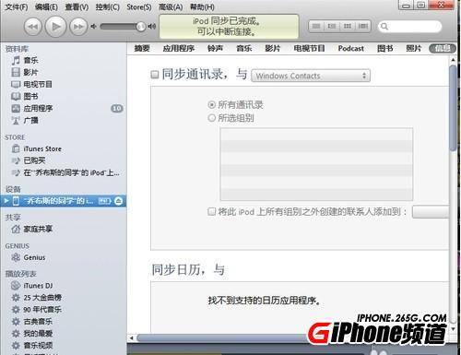Open the group dropdown after 添加到
461x355 pixels.
tap(431, 212)
